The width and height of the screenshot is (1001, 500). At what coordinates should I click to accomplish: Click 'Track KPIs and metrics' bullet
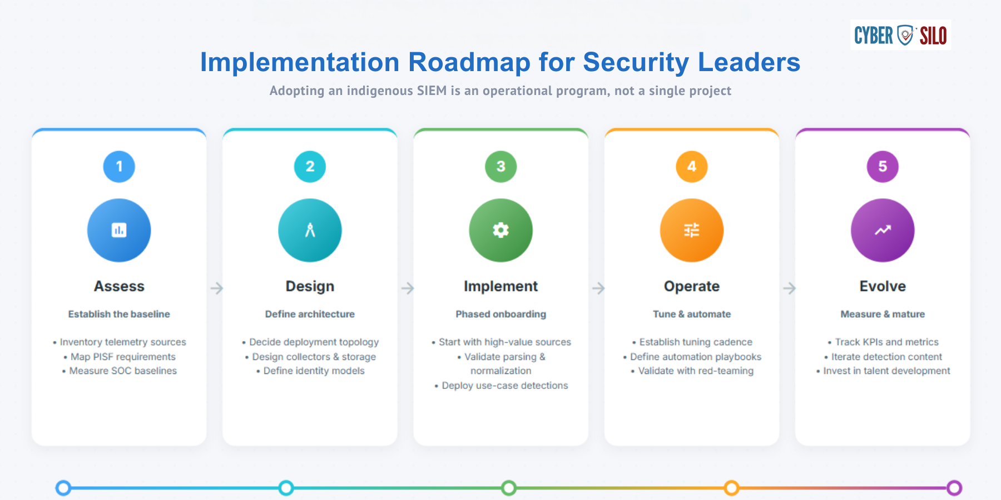[883, 342]
